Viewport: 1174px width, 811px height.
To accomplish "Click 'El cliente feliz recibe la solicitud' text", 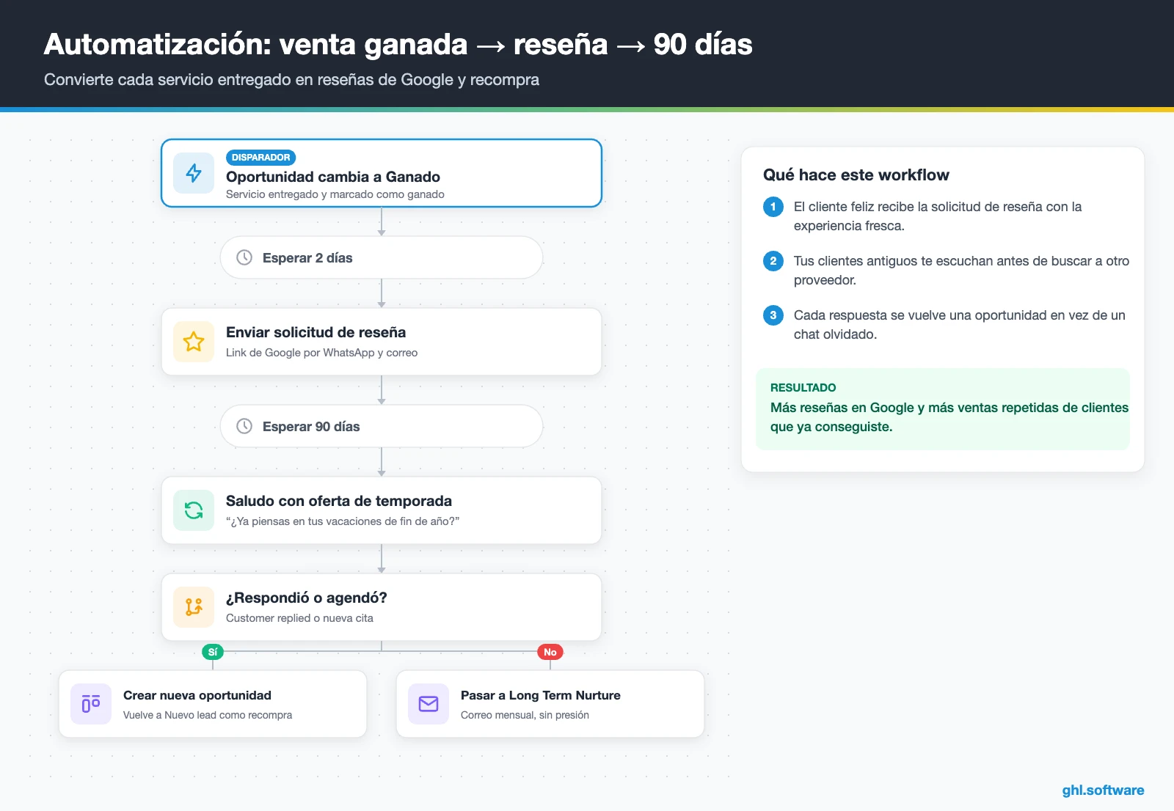I will point(938,216).
